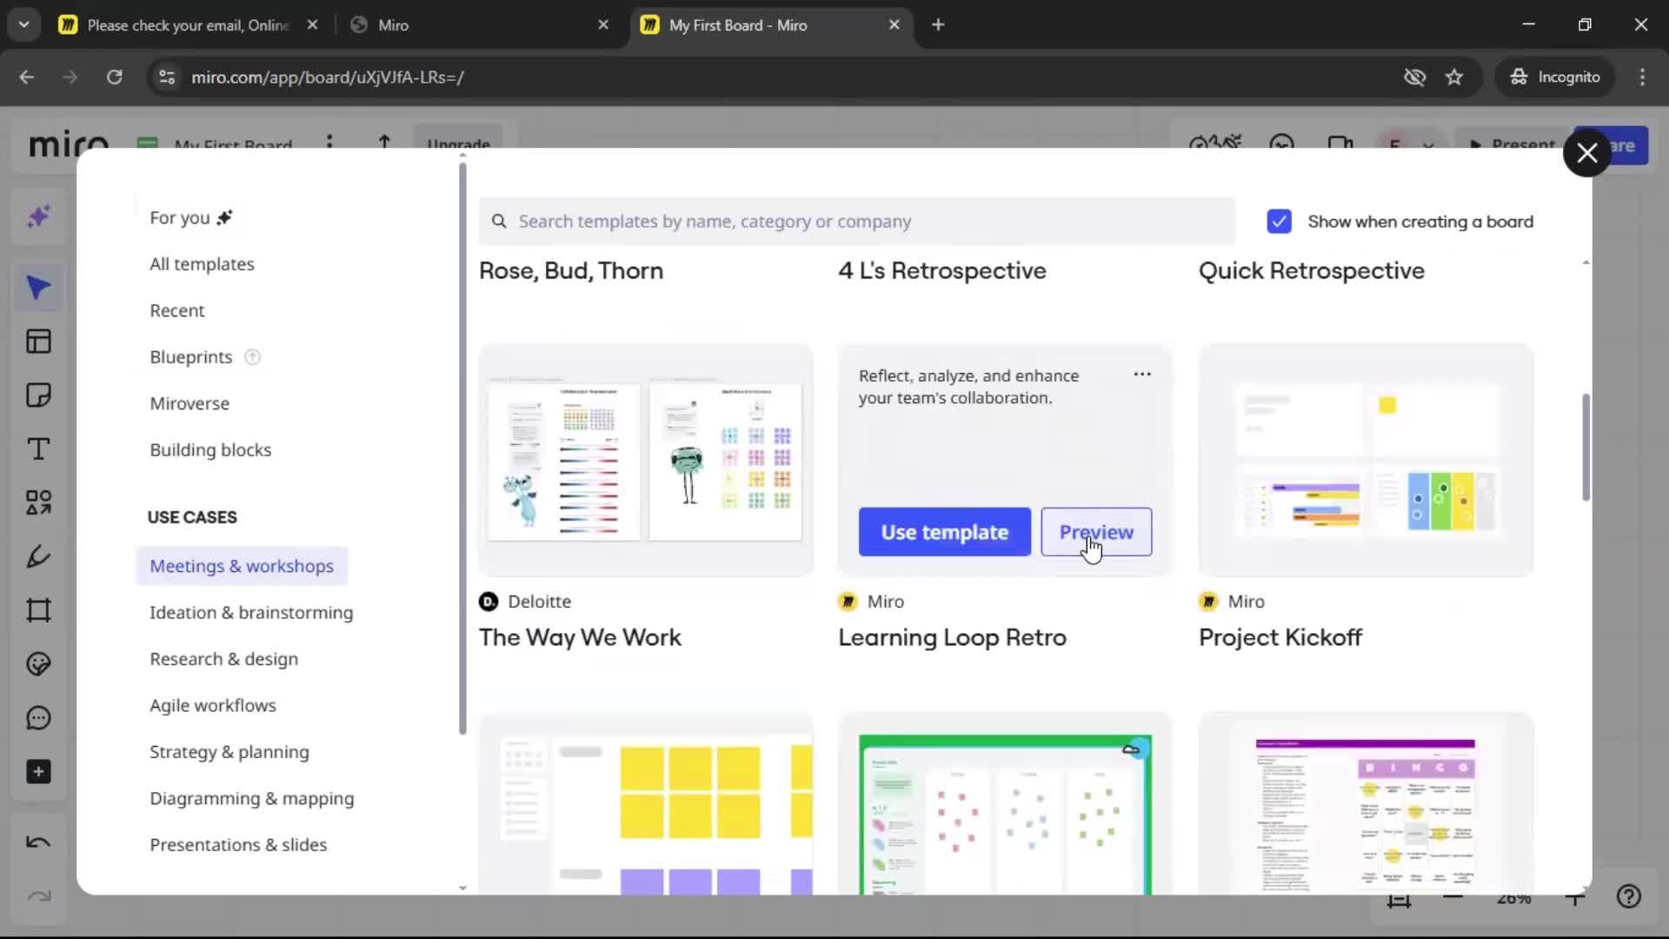Open the stickers and emojis tool

[x=38, y=664]
